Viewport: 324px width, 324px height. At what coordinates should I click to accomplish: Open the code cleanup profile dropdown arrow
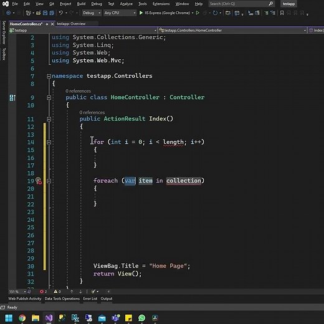(98, 292)
